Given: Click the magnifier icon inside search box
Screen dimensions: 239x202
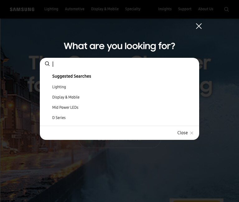Looking at the screenshot, I should pyautogui.click(x=47, y=64).
